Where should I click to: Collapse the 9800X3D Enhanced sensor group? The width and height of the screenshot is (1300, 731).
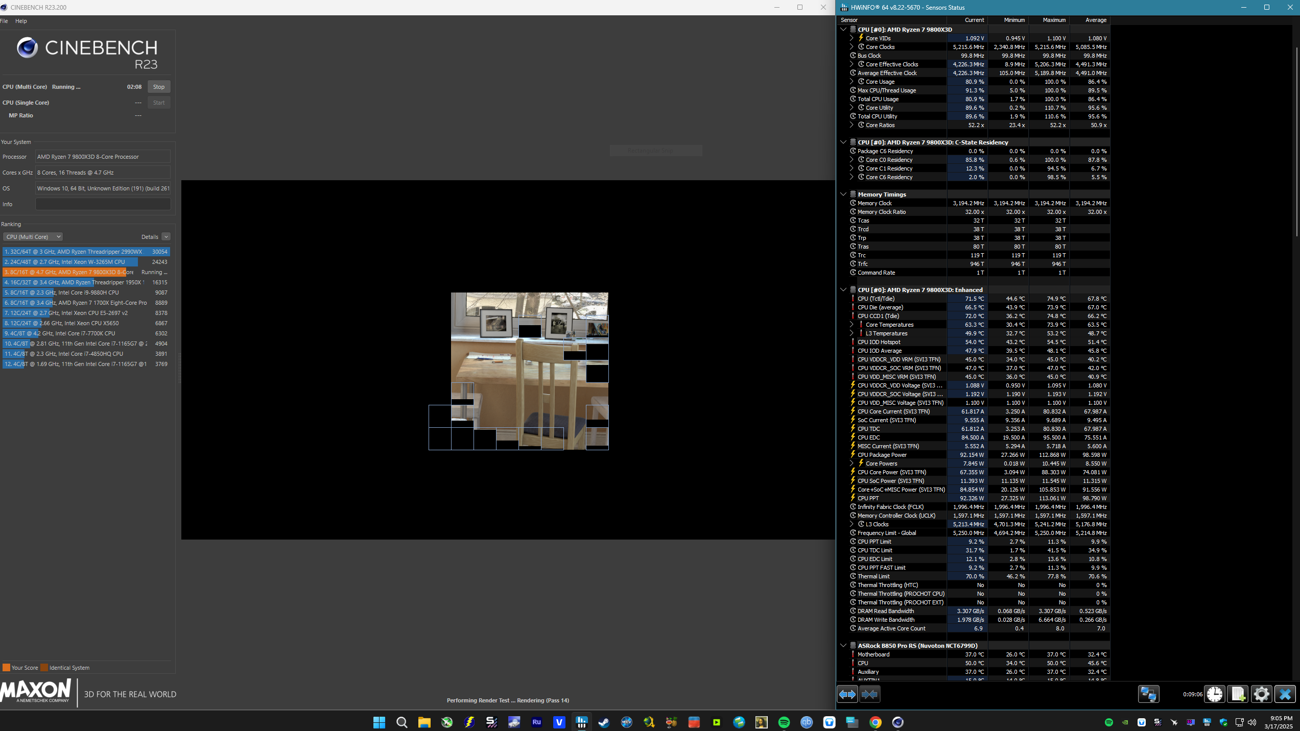843,290
